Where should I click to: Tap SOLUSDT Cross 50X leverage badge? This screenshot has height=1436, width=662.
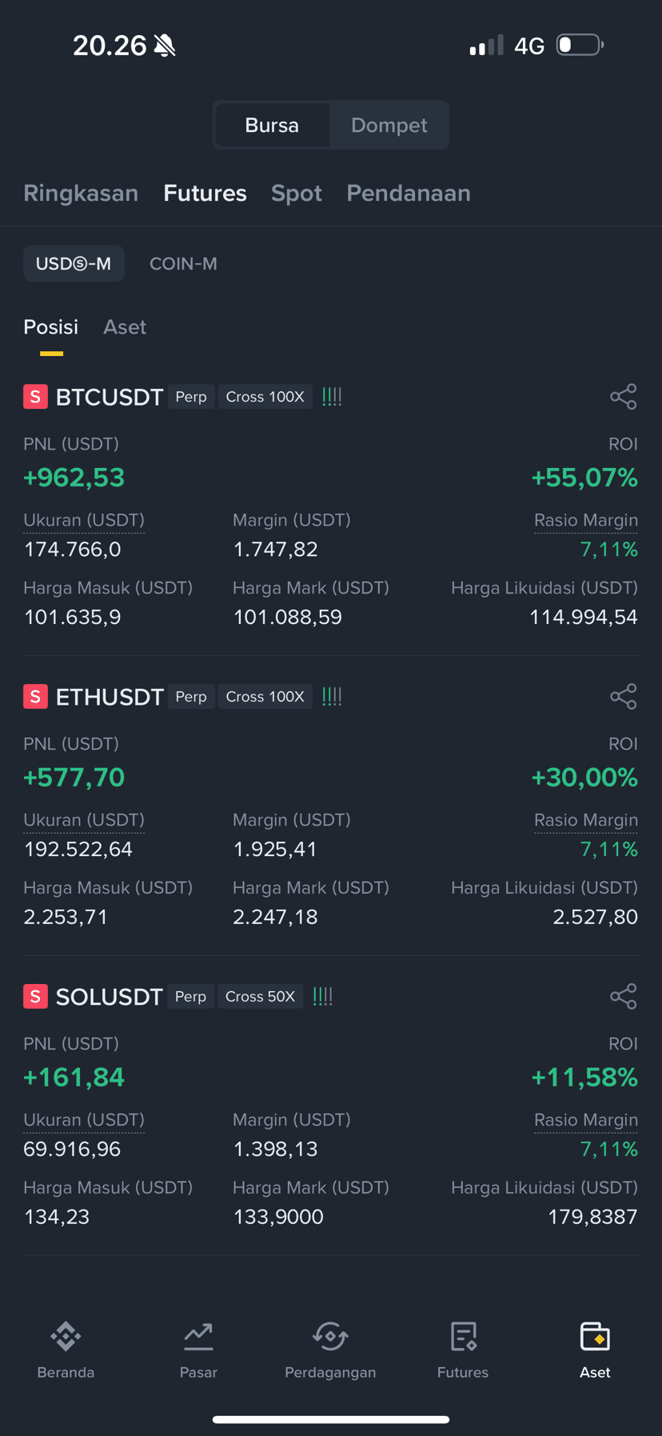[x=260, y=997]
